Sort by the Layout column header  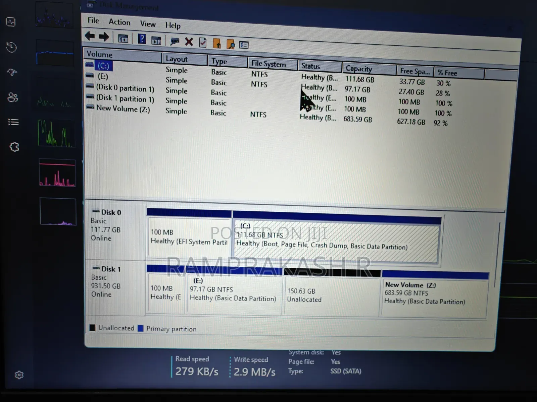point(185,59)
